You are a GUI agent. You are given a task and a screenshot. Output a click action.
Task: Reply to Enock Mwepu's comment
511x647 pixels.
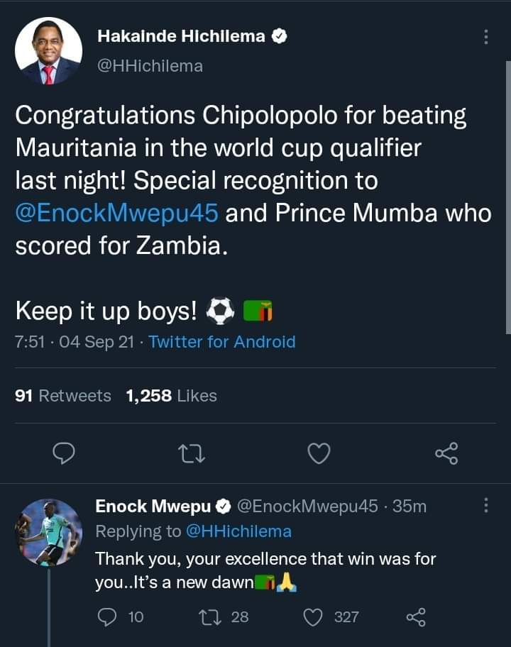106,616
